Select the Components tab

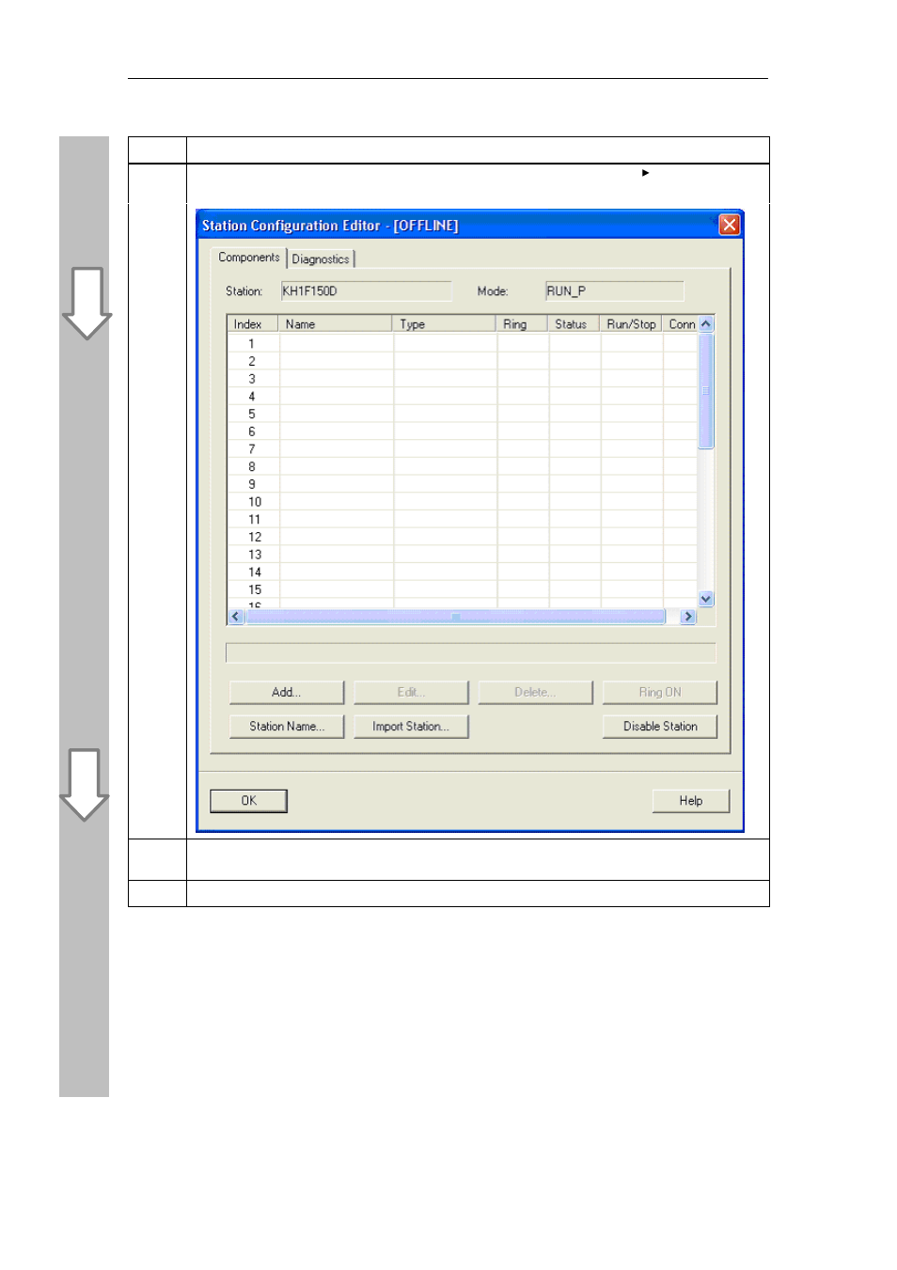[248, 258]
